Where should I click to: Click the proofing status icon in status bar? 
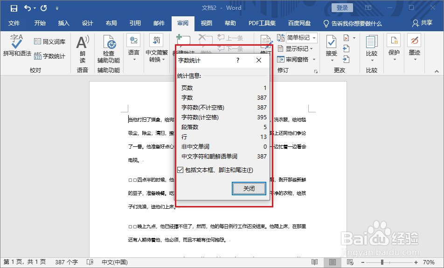[x=90, y=262]
